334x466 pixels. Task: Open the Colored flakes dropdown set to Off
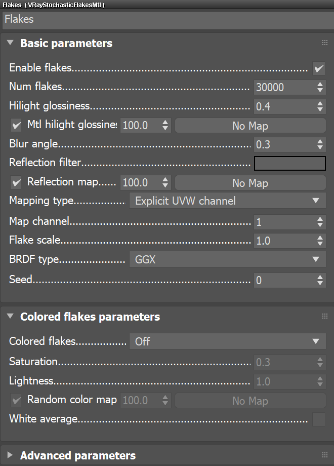(x=227, y=341)
